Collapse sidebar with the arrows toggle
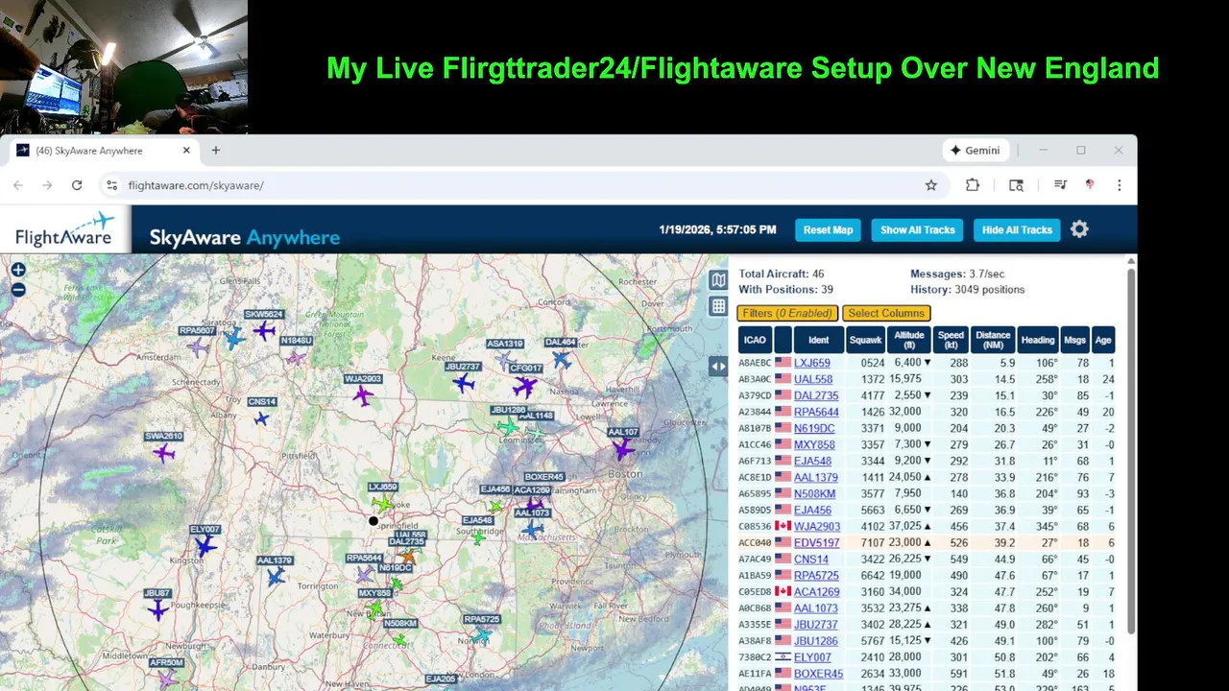This screenshot has height=691, width=1229. (718, 366)
